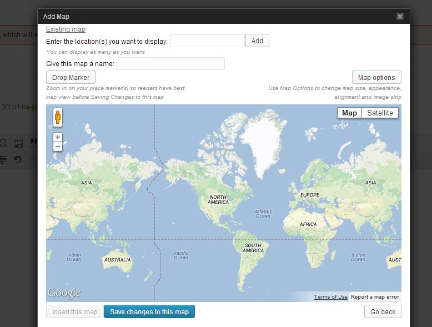
Task: Zoom in with the map plus button
Action: (58, 137)
